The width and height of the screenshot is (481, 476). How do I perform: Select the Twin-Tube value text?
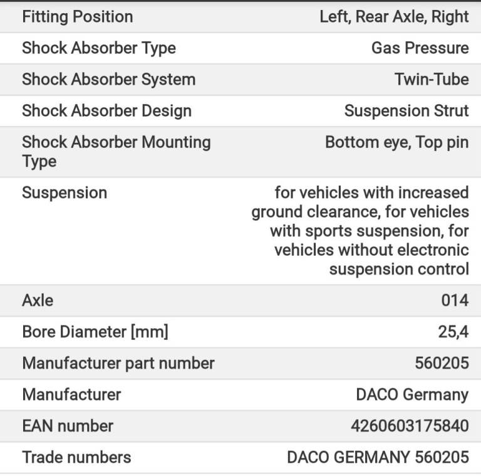[431, 80]
